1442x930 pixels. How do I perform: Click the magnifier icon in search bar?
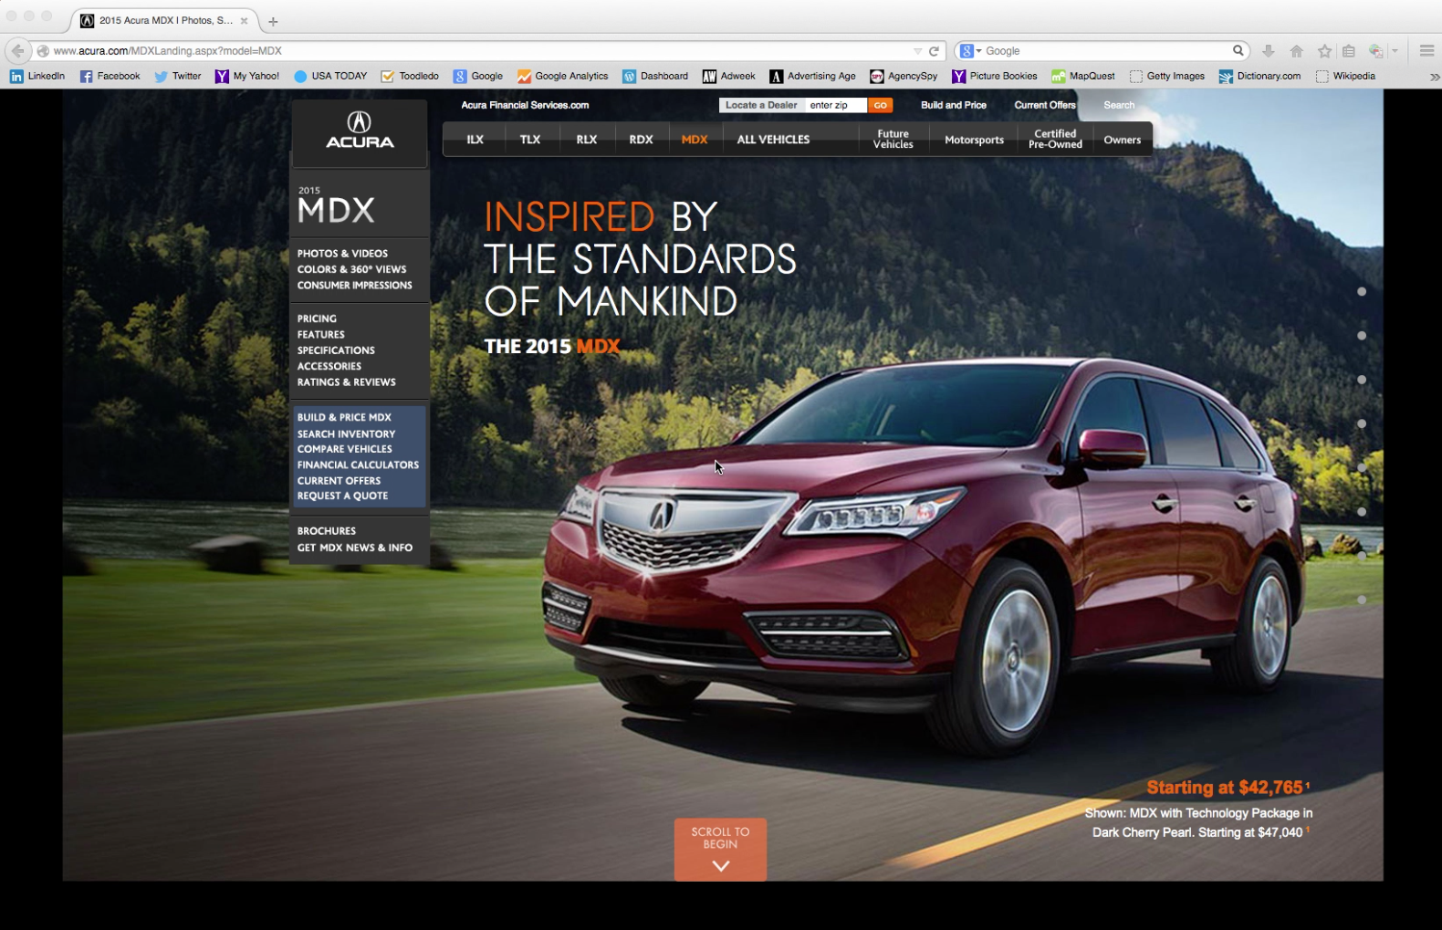1238,51
